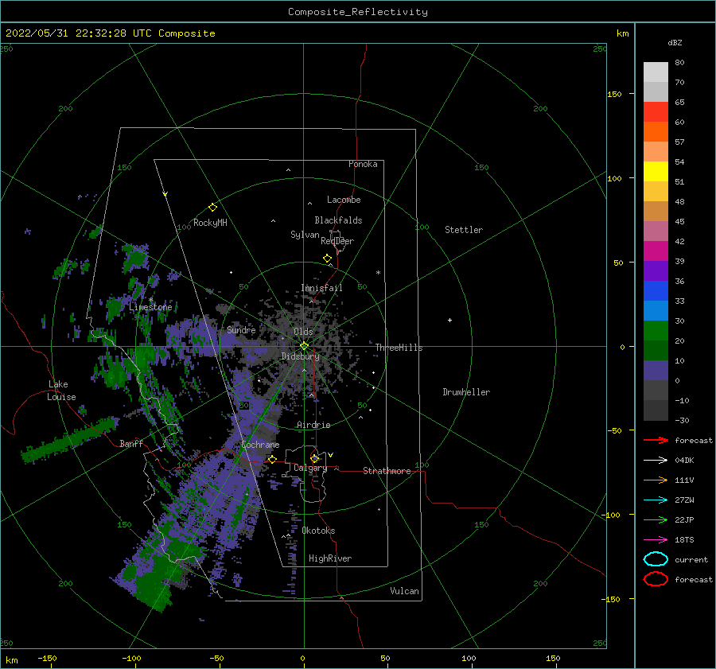Viewport: 716px width, 669px height.
Task: Click the yellow radar-center diamond near Olds
Action: coord(304,346)
